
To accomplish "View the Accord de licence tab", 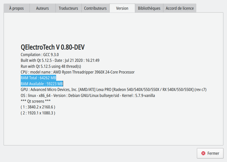I will (x=180, y=8).
